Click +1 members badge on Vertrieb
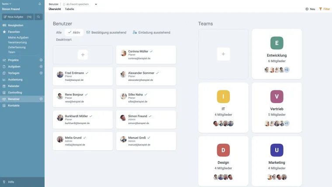The image size is (332, 187). point(287,123)
